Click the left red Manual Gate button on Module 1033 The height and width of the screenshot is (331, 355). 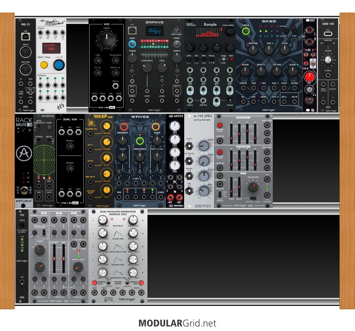coord(94,283)
